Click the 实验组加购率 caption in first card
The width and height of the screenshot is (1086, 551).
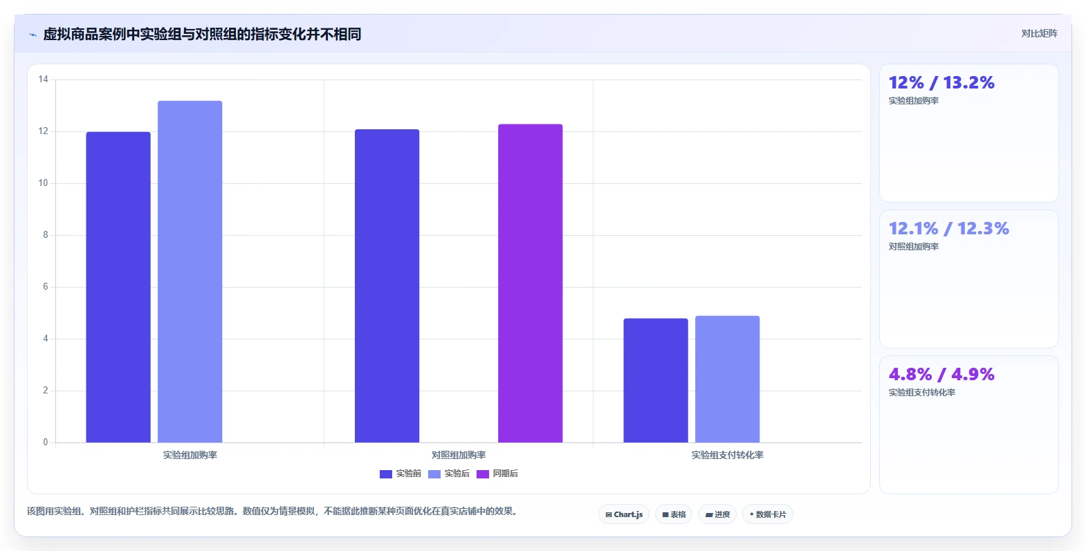click(x=914, y=101)
